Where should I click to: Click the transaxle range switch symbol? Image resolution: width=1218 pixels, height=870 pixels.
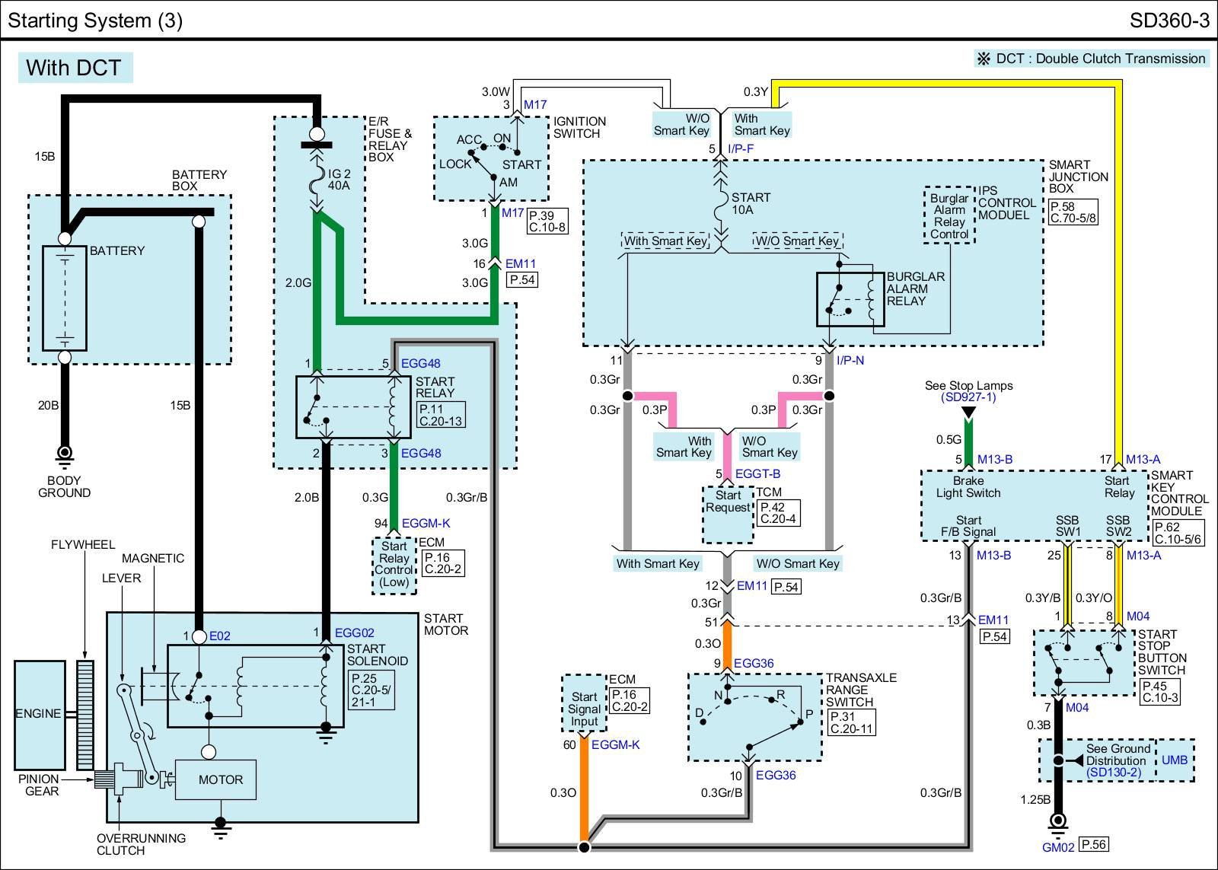[754, 716]
